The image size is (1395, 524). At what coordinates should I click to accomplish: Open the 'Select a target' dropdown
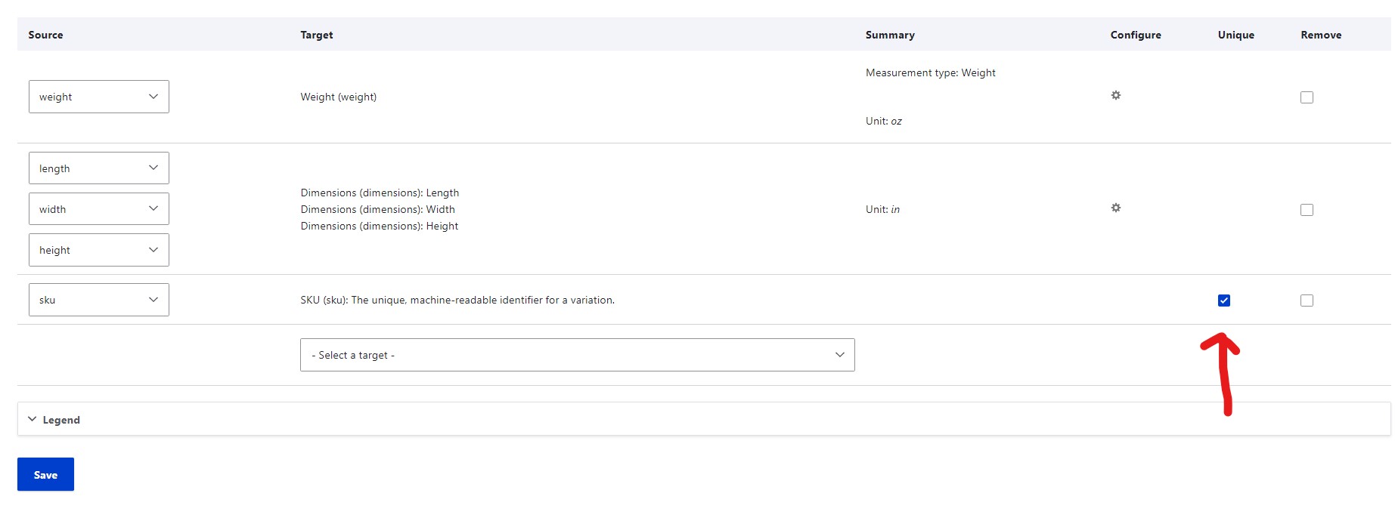pyautogui.click(x=577, y=355)
